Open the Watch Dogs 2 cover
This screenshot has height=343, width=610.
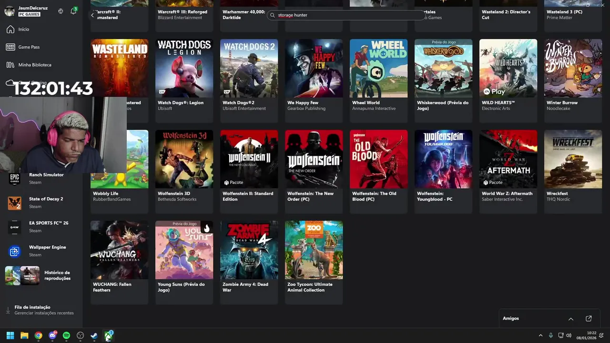tap(249, 68)
